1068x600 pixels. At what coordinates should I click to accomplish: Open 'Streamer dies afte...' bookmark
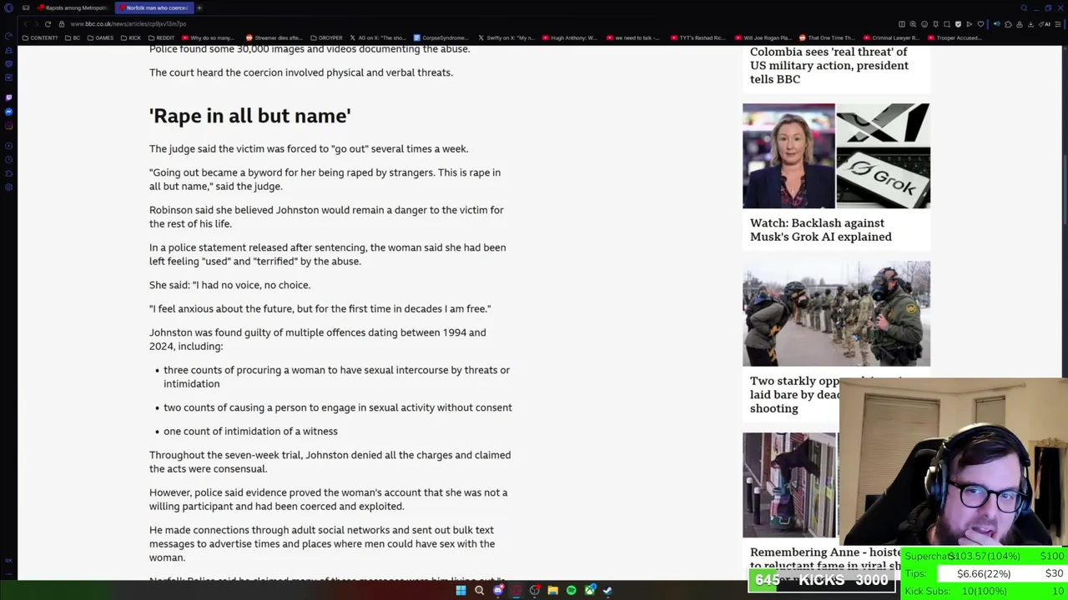coord(275,37)
